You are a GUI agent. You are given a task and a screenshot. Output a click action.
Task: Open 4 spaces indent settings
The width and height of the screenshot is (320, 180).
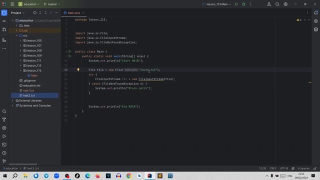pyautogui.click(x=303, y=168)
